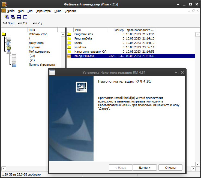
Task: Click the file list scroll up arrow
Action: [x=197, y=34]
